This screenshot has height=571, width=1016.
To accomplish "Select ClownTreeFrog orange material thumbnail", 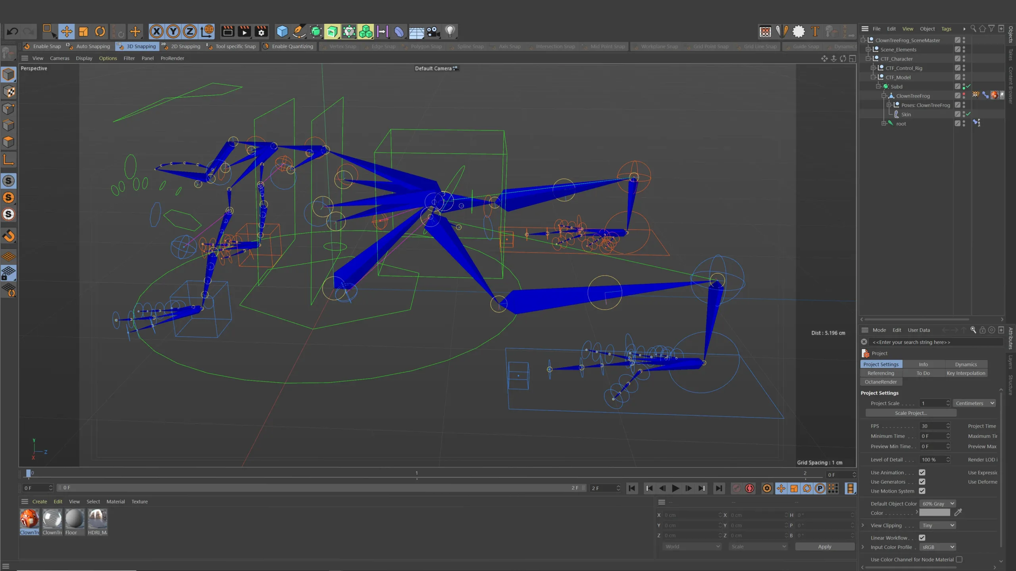I will point(30,522).
